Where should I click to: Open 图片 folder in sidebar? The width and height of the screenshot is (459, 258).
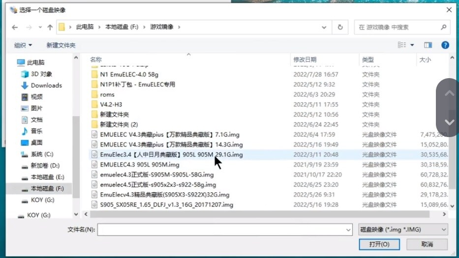32,108
